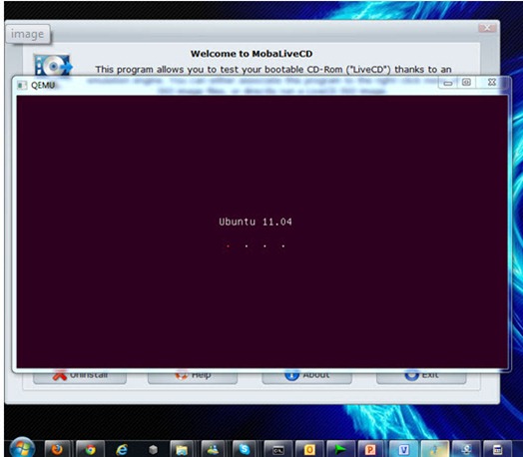Open the Command Prompt taskbar icon
523x457 pixels.
coord(277,449)
